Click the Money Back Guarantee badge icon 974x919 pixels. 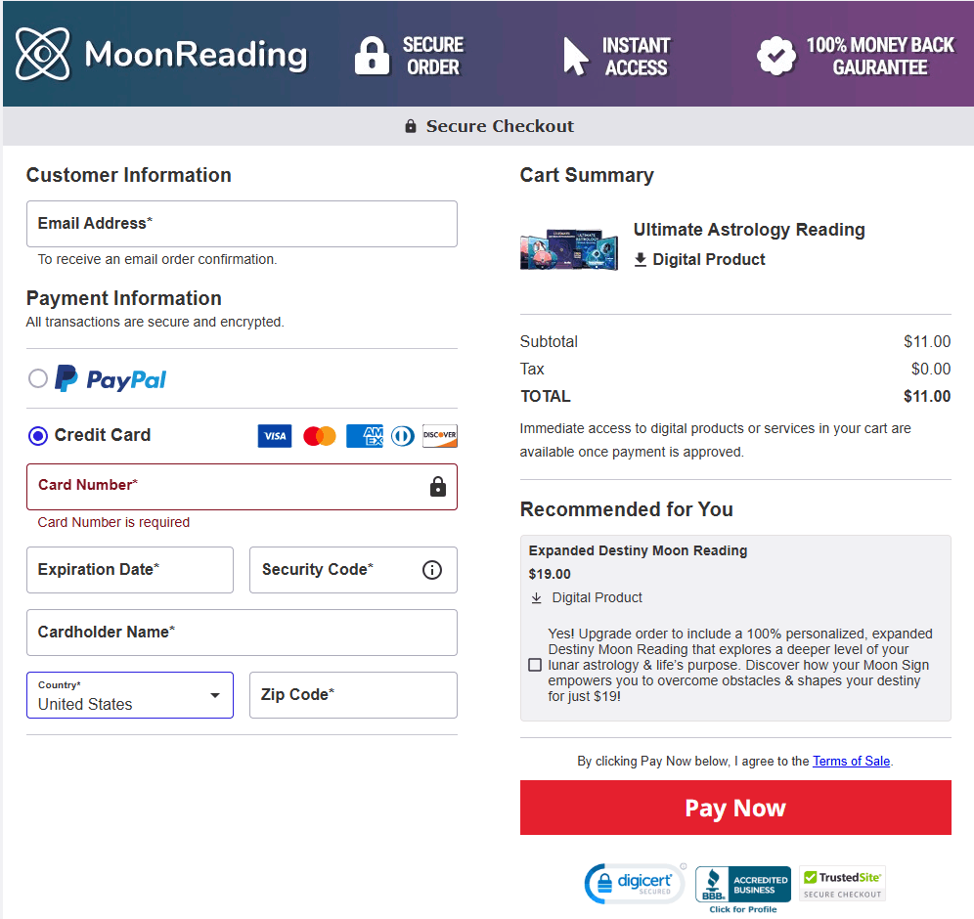coord(776,56)
